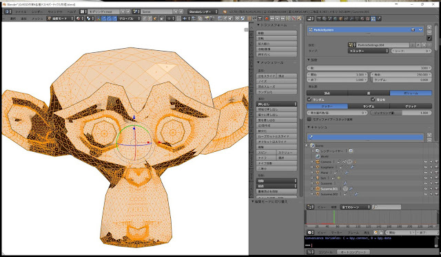Open the Material properties tab icon
441x257 pixels.
pos(362,19)
